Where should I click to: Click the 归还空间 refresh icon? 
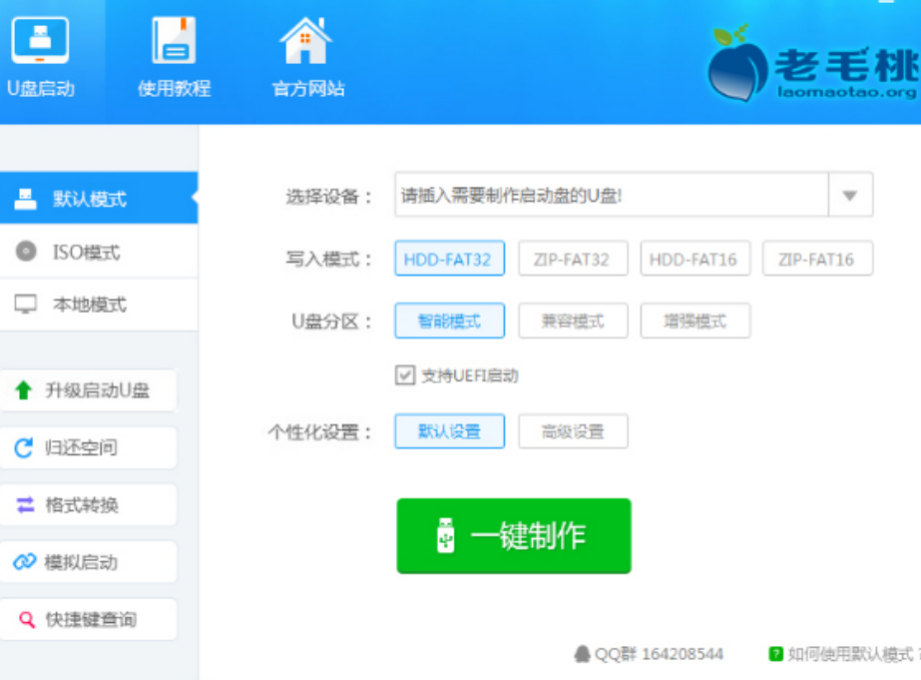[x=24, y=448]
